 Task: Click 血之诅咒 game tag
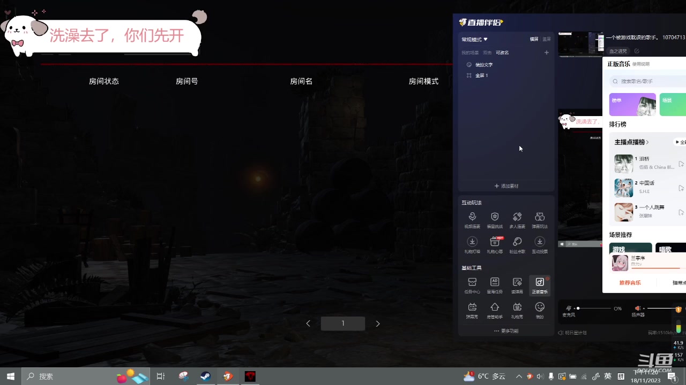618,51
